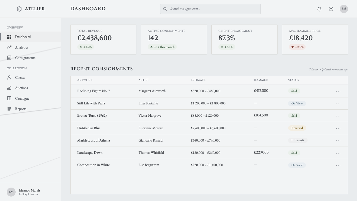Open the EM avatar in top bar
The height and width of the screenshot is (201, 357).
tap(344, 9)
